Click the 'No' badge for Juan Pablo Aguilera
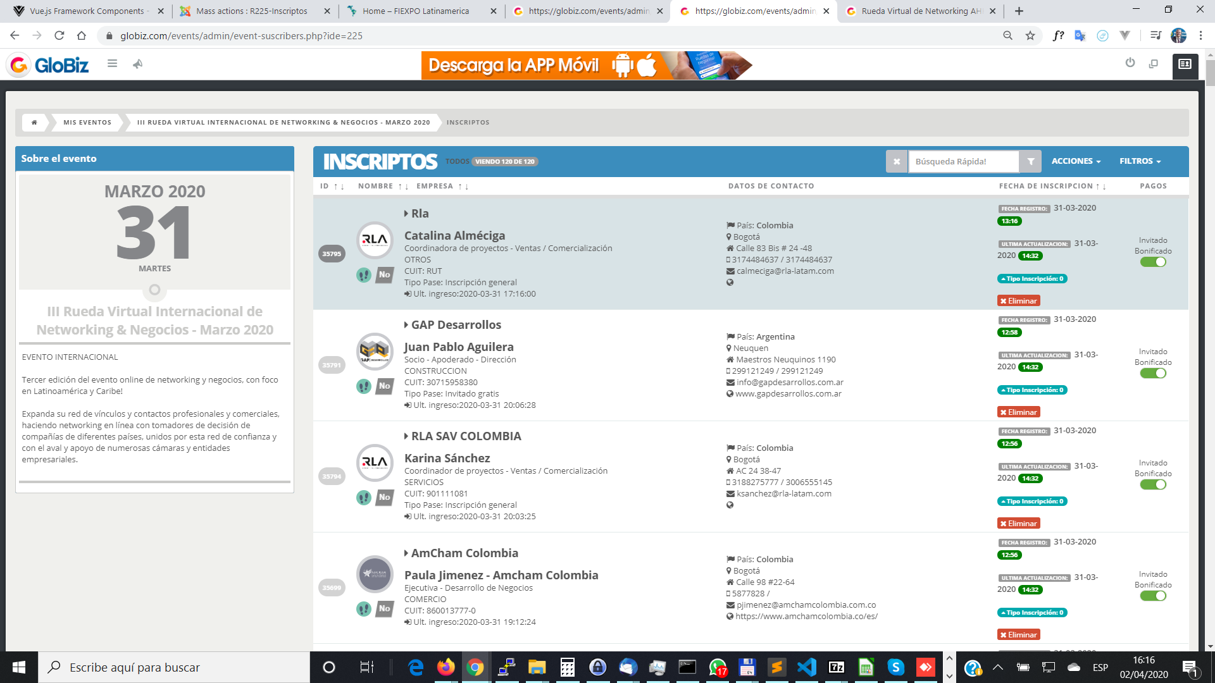Screen dimensions: 1215x683 (x=384, y=386)
